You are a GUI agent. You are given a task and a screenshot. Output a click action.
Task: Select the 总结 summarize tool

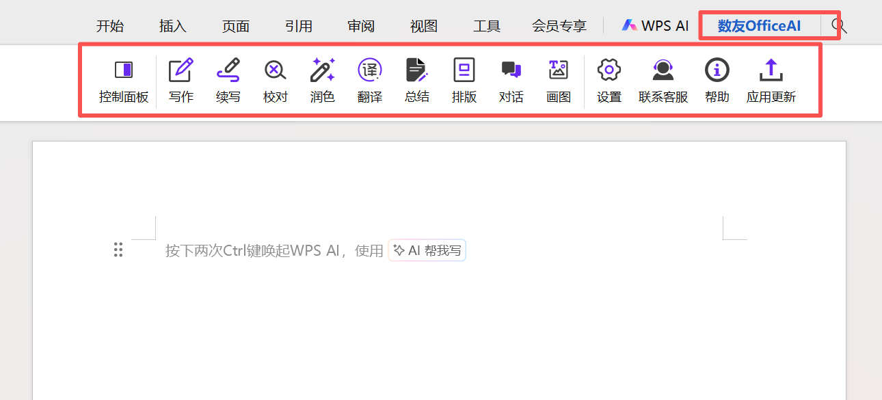point(417,81)
